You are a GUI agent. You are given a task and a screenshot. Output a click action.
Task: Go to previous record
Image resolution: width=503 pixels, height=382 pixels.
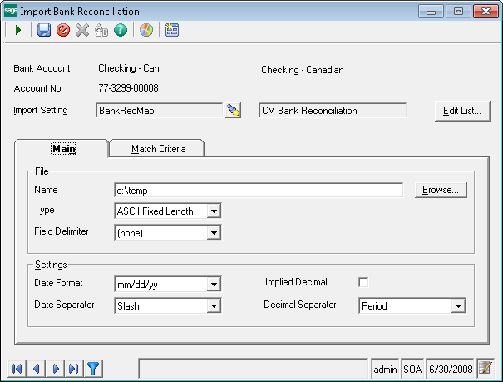click(x=37, y=369)
